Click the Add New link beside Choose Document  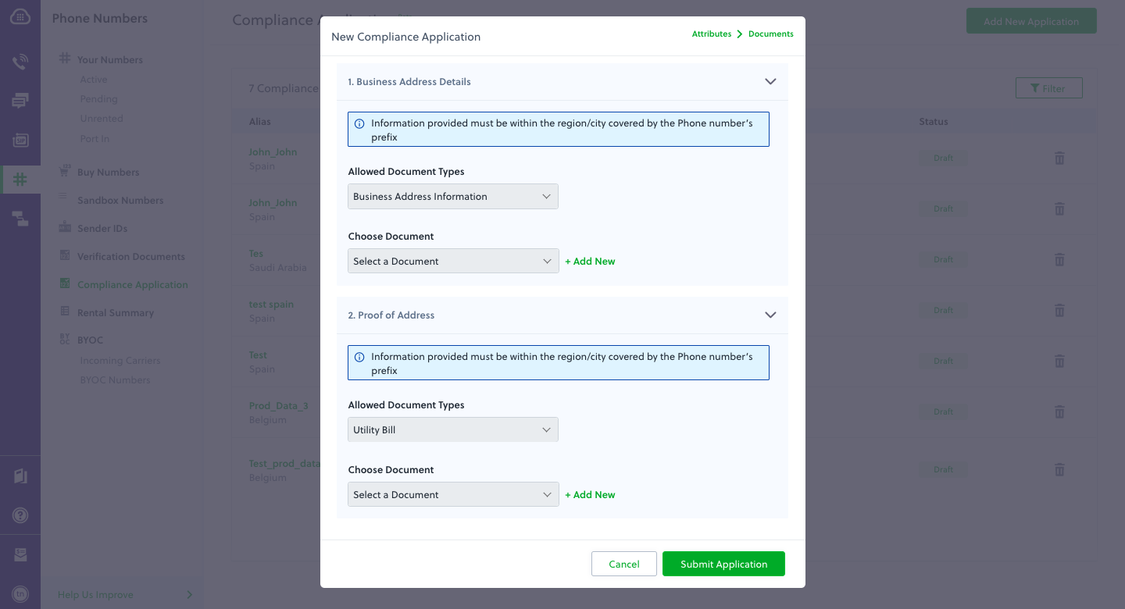click(590, 261)
